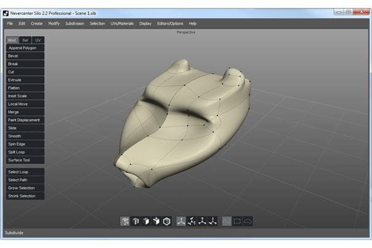This screenshot has height=248, width=372.
Task: Minimize the Silo window
Action: [x=339, y=12]
